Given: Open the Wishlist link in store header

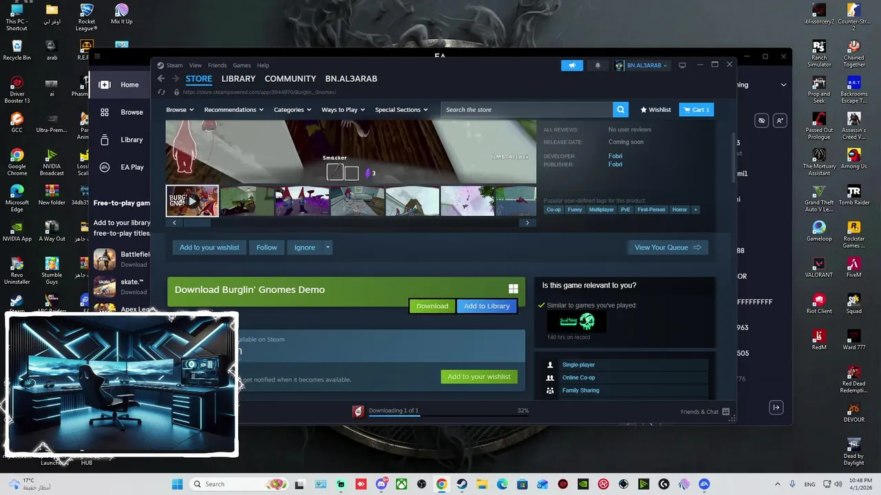Looking at the screenshot, I should pyautogui.click(x=655, y=110).
